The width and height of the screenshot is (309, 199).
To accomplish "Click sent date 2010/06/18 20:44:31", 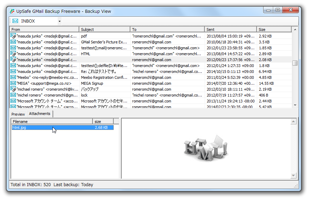I will (230, 42).
